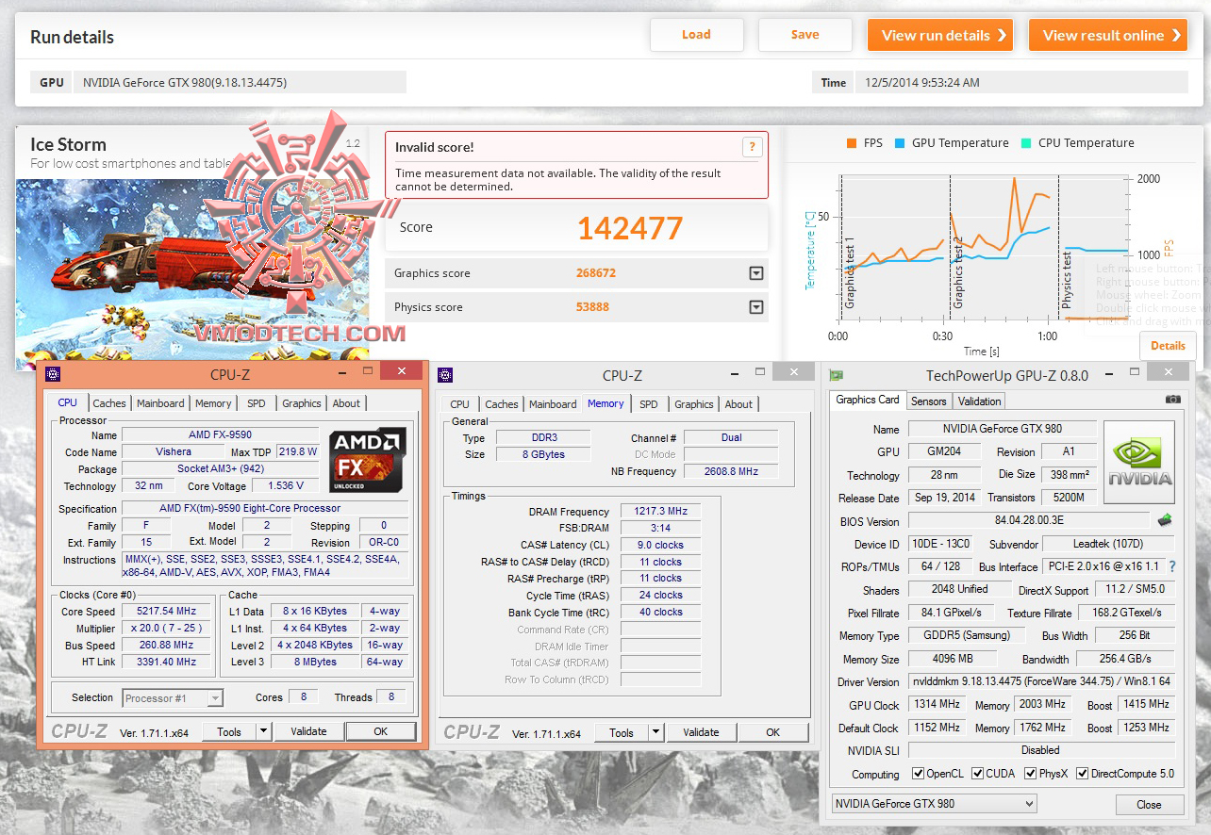The width and height of the screenshot is (1211, 835).
Task: Close the CPU-Z Memory window with its X
Action: [794, 373]
